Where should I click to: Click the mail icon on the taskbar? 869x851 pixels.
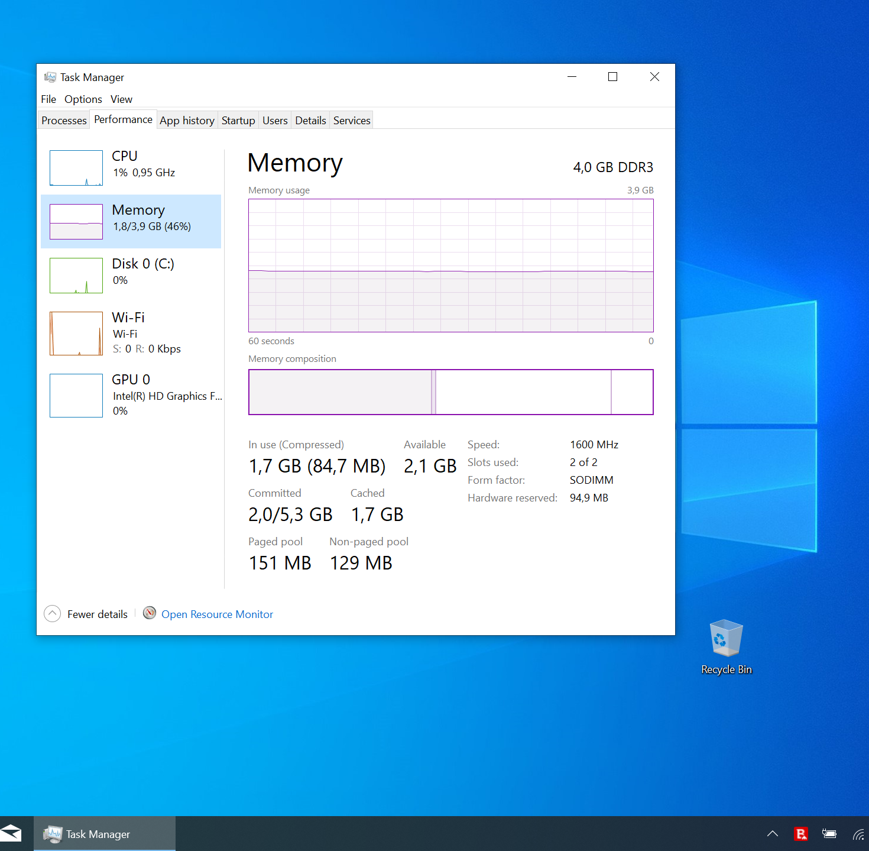tap(11, 834)
